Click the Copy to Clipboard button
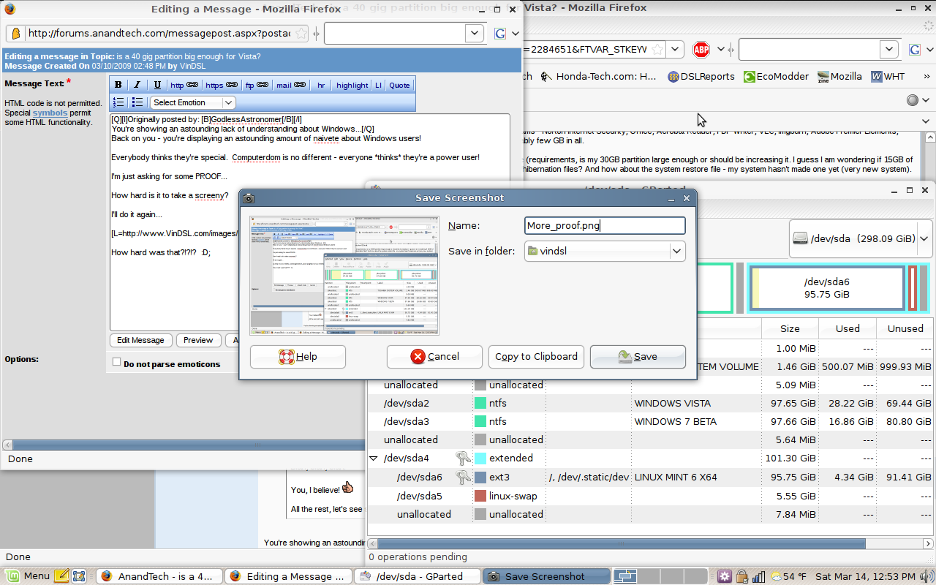The image size is (936, 585). coord(536,357)
